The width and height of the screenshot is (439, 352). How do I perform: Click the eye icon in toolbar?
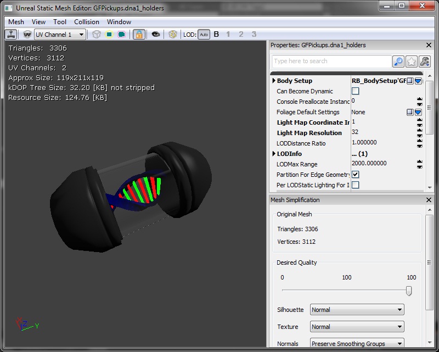156,34
